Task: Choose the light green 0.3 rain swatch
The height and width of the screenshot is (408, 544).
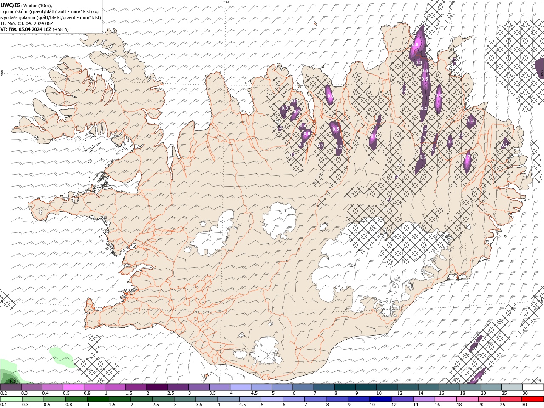Action: point(33,399)
